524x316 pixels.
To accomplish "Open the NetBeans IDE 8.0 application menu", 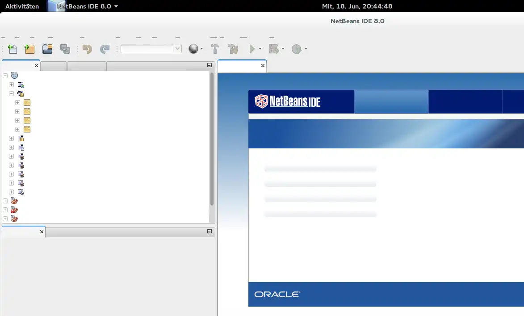I will (84, 6).
